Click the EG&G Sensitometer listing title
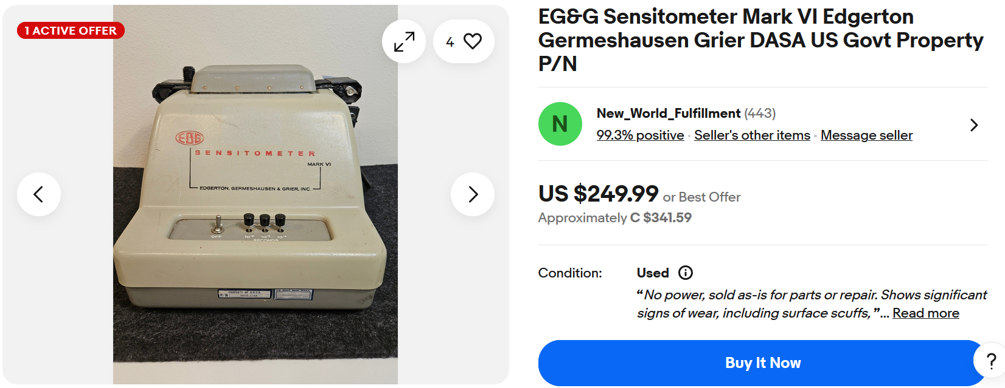The image size is (1005, 388). (760, 40)
